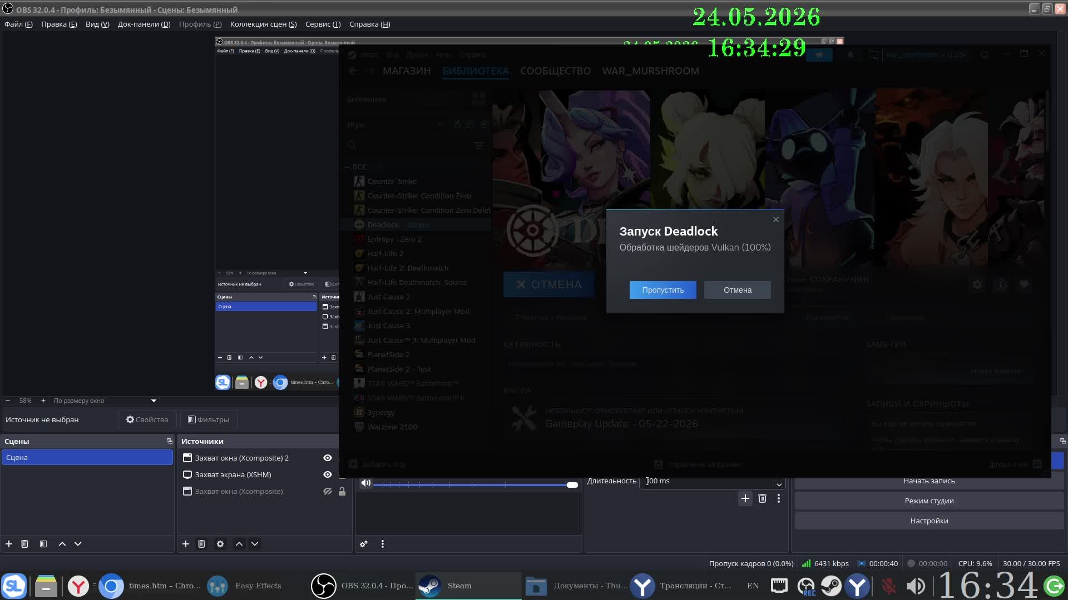
Task: Hide Захват окна (Xcomposite) 2 source
Action: pyautogui.click(x=328, y=458)
